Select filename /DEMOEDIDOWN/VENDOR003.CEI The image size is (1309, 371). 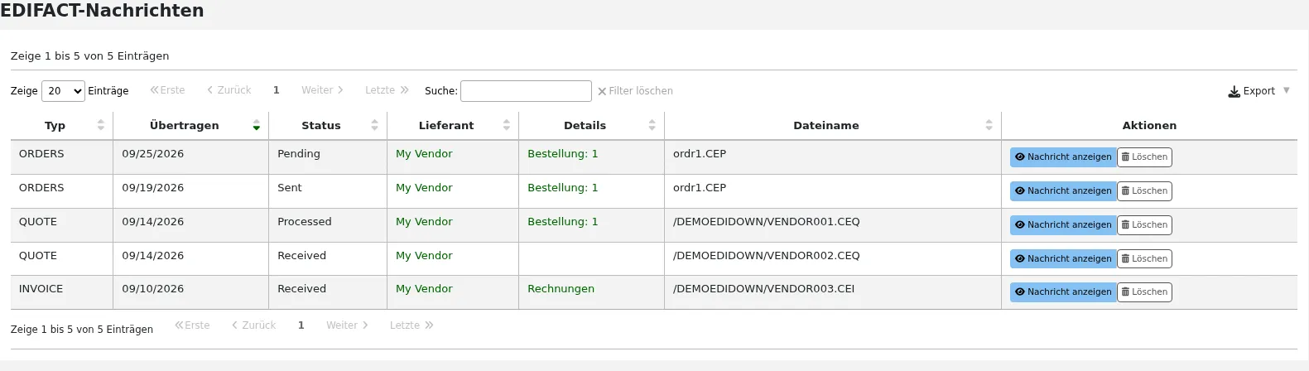pyautogui.click(x=763, y=289)
